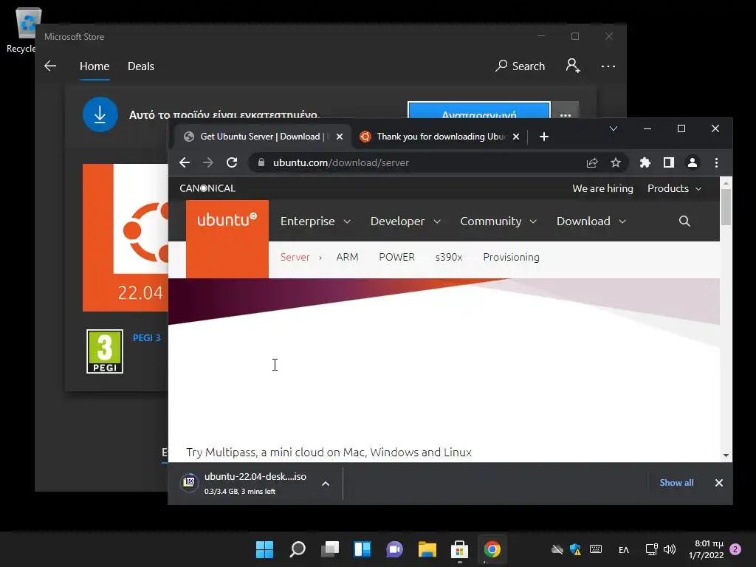This screenshot has height=567, width=756.
Task: Click the Ubuntu 22.04 app image in Store
Action: 126,238
